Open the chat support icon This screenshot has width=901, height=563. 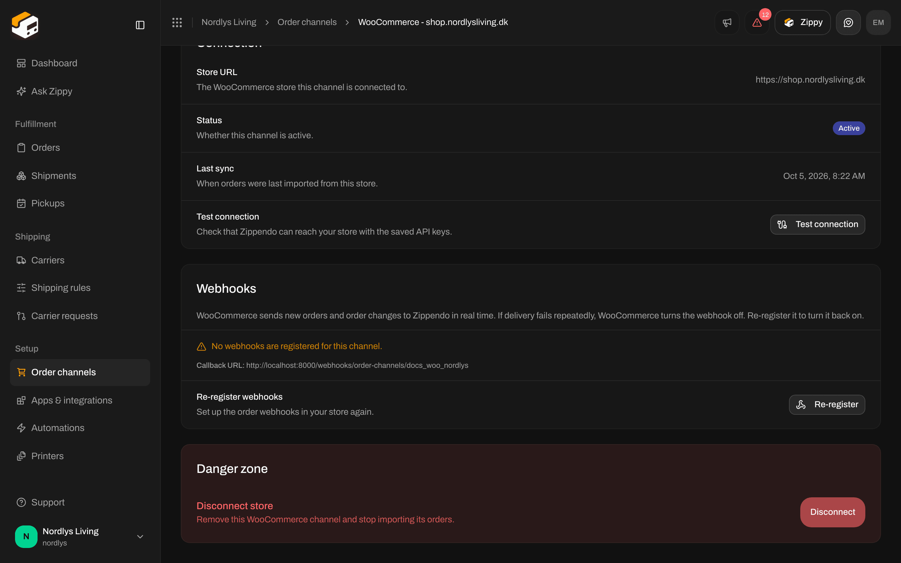848,22
